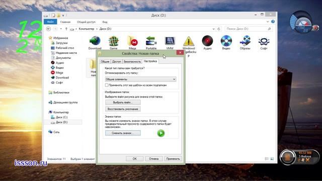Switch Explorer to large icons view
This screenshot has height=181, width=322.
pyautogui.click(x=272, y=159)
